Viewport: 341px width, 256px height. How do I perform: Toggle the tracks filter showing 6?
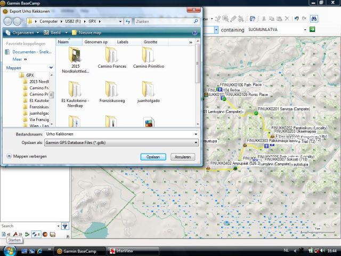point(35,234)
